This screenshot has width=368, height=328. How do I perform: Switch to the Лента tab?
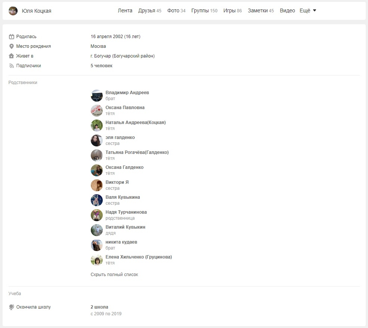point(125,11)
